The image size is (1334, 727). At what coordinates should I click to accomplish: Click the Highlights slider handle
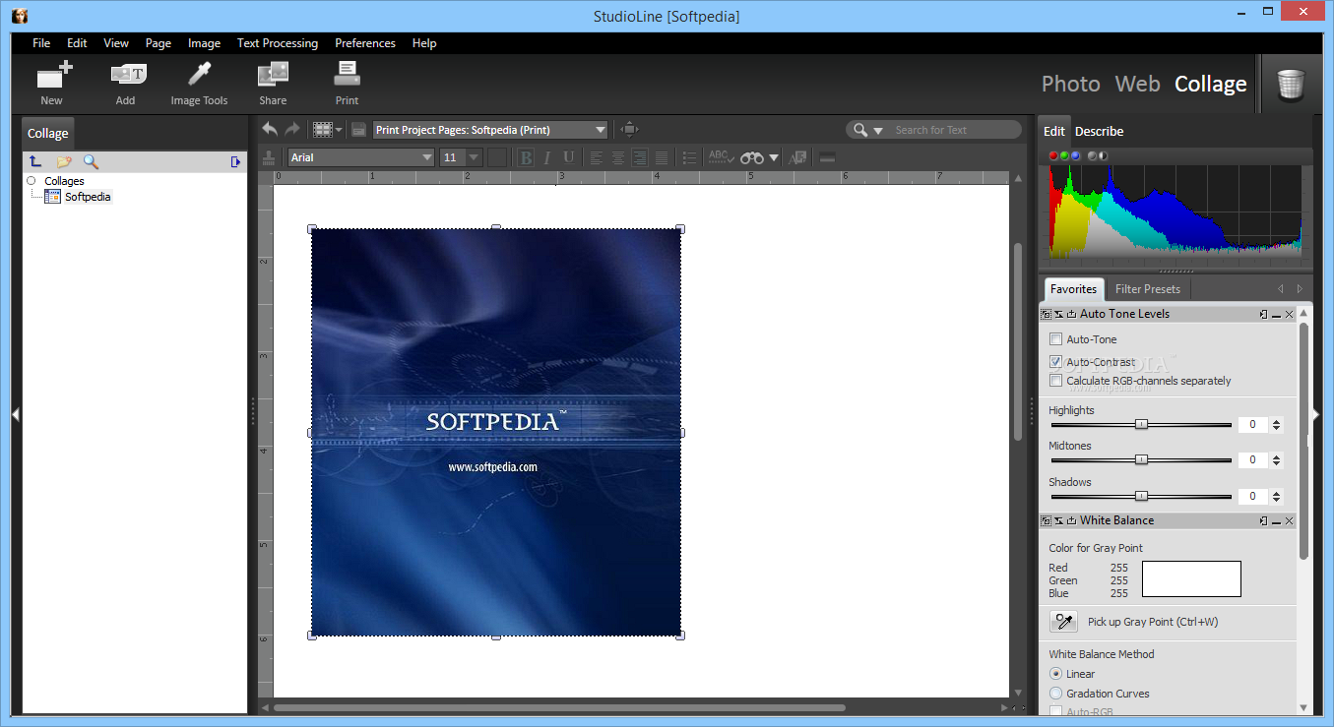[x=1141, y=424]
